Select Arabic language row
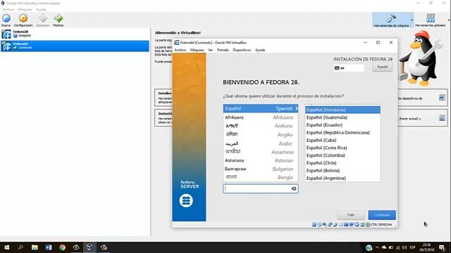 pyautogui.click(x=261, y=143)
